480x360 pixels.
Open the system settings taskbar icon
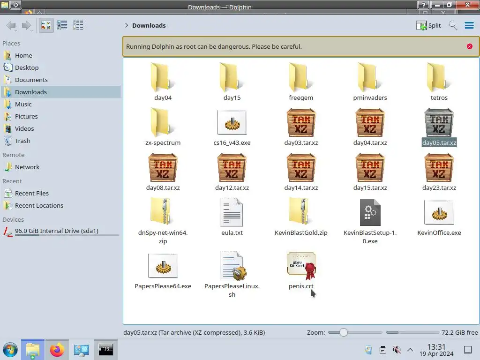[x=81, y=350]
